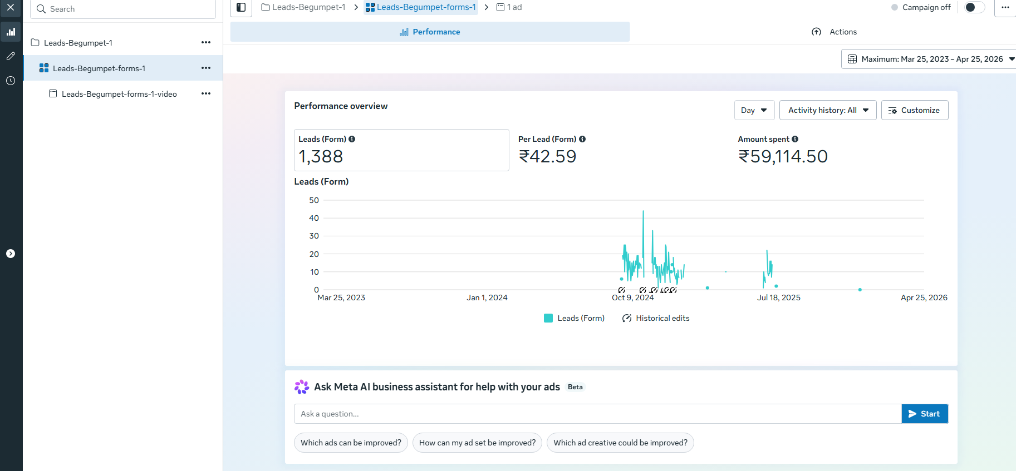Click the Customize button
This screenshot has height=471, width=1016.
(x=914, y=110)
